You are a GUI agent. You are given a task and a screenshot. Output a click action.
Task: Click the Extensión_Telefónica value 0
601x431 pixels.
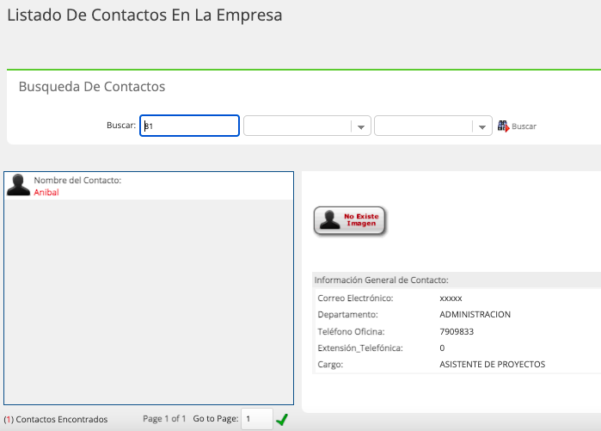click(x=442, y=348)
